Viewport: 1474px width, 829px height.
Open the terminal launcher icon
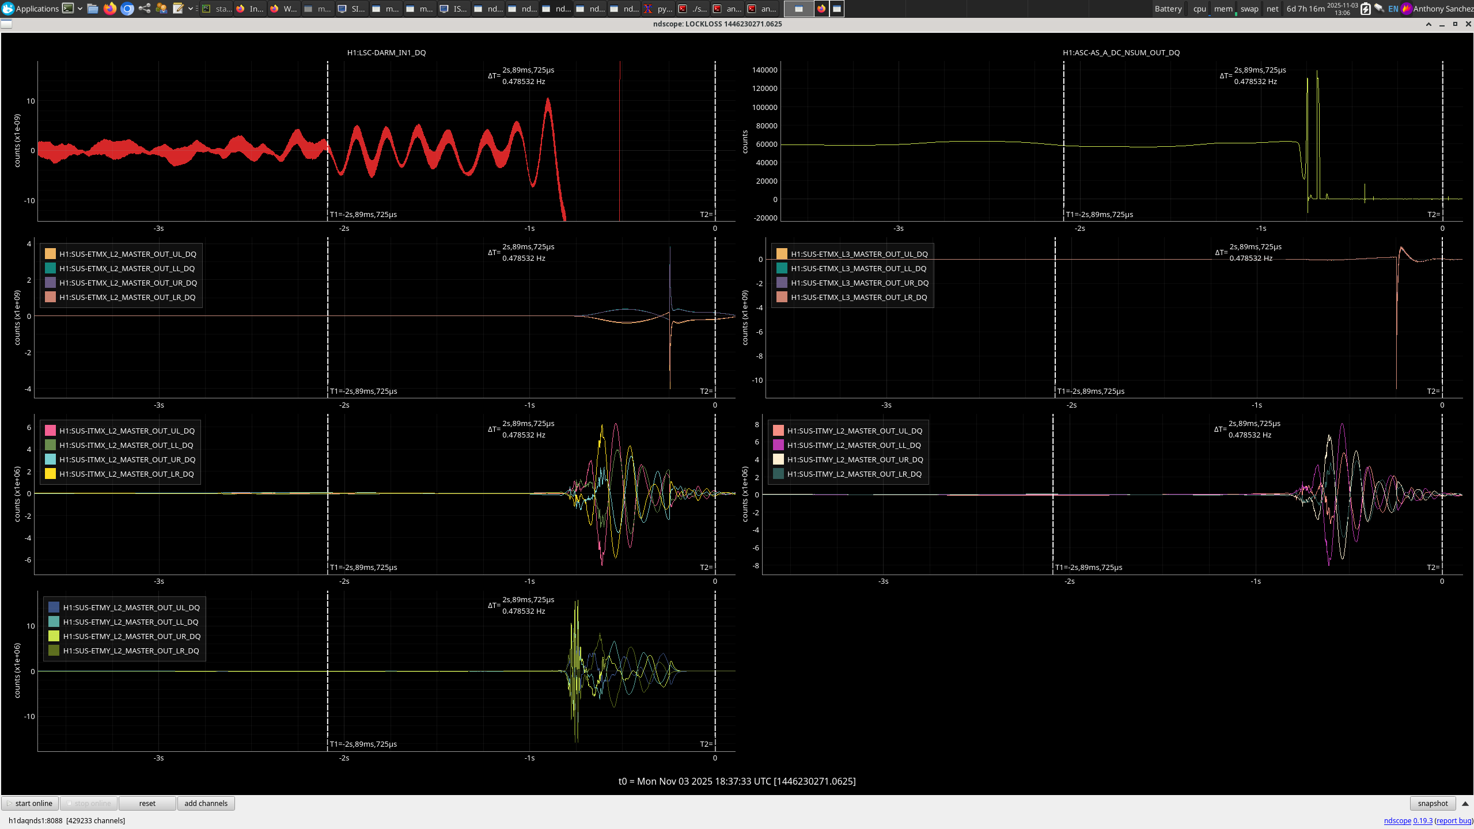[68, 8]
